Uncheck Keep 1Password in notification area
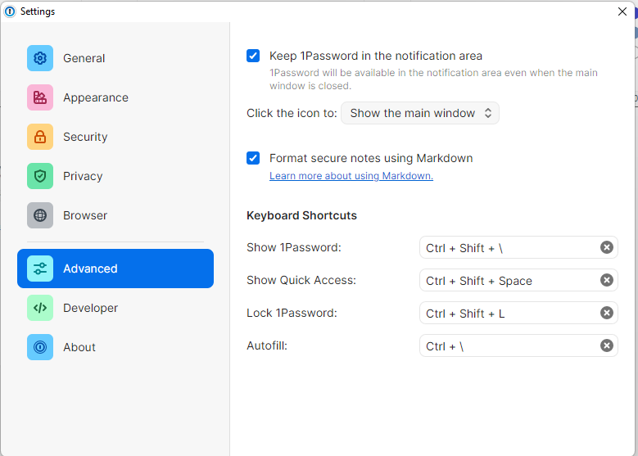The width and height of the screenshot is (638, 456). [x=253, y=56]
